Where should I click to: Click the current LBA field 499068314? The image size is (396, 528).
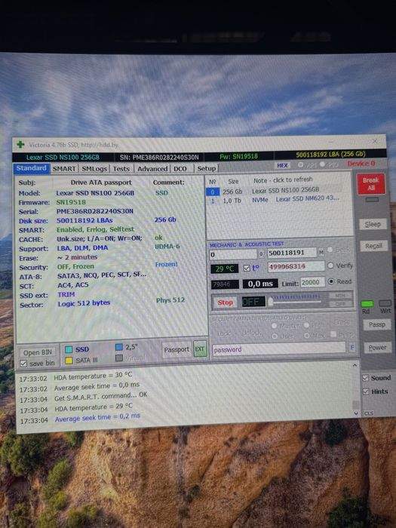pos(296,267)
